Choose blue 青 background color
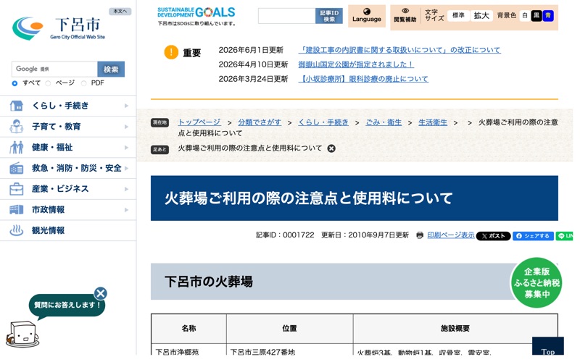The height and width of the screenshot is (362, 580). tap(548, 15)
